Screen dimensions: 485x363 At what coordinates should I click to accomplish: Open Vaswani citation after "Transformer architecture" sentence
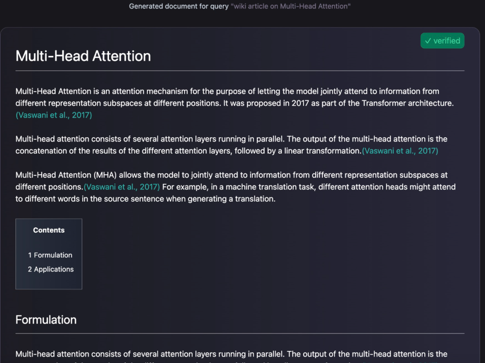(54, 115)
